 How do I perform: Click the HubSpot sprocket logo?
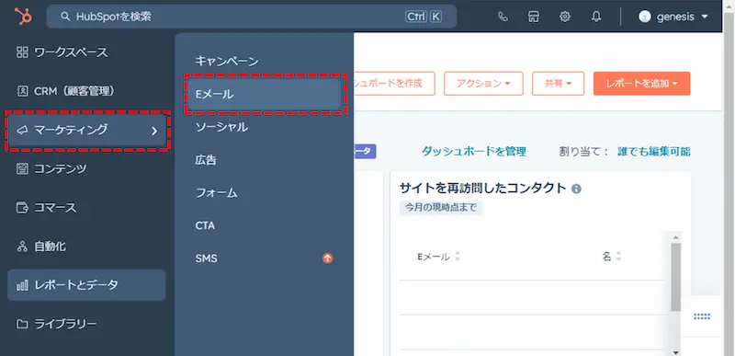tap(23, 17)
